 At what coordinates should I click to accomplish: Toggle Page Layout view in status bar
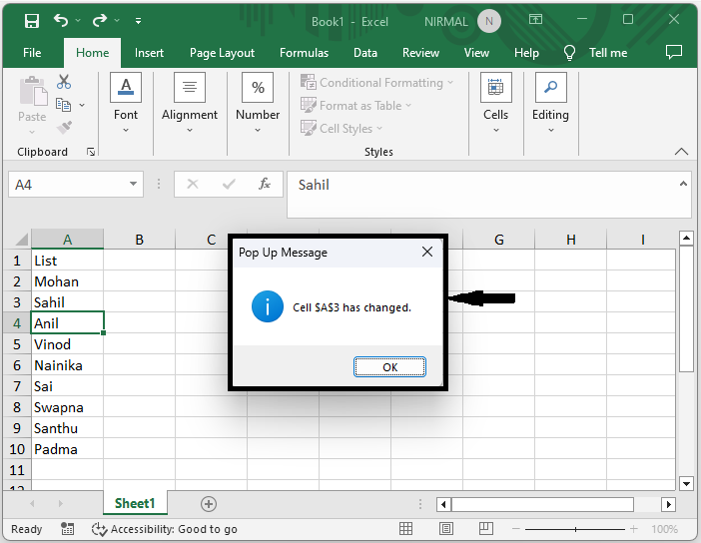pos(443,529)
